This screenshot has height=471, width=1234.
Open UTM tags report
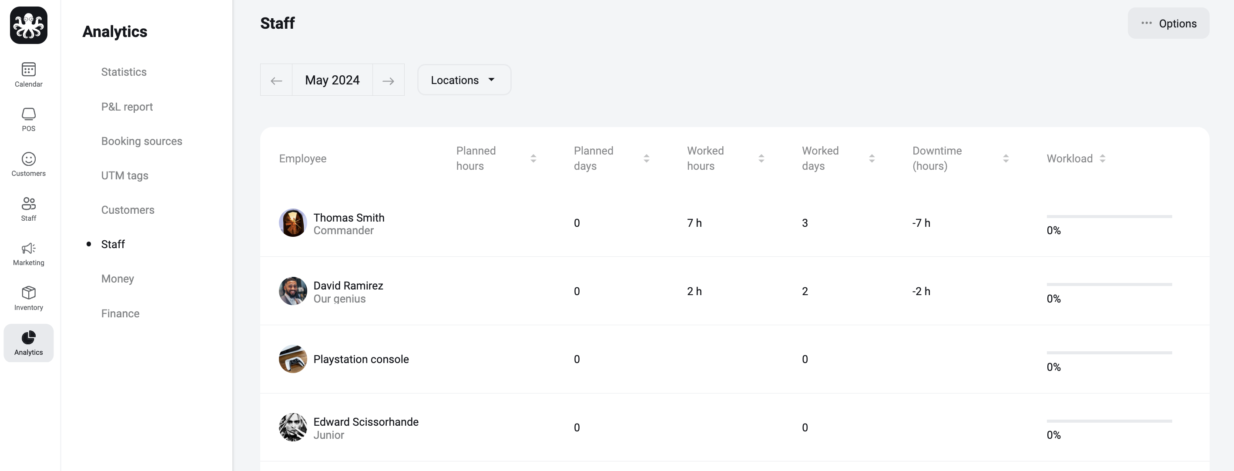124,175
